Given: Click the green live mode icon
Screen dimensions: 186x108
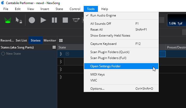Looking at the screenshot, I should (8, 20).
